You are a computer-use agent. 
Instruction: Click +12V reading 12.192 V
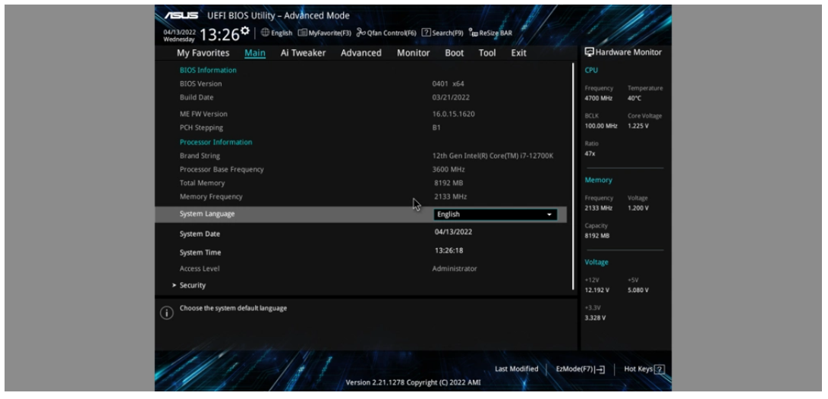point(597,291)
